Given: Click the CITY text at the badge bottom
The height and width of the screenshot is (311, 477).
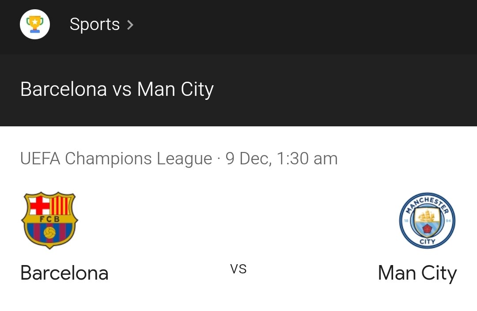Looking at the screenshot, I should click(428, 242).
